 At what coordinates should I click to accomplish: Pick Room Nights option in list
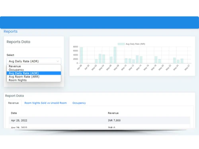[x=34, y=80]
